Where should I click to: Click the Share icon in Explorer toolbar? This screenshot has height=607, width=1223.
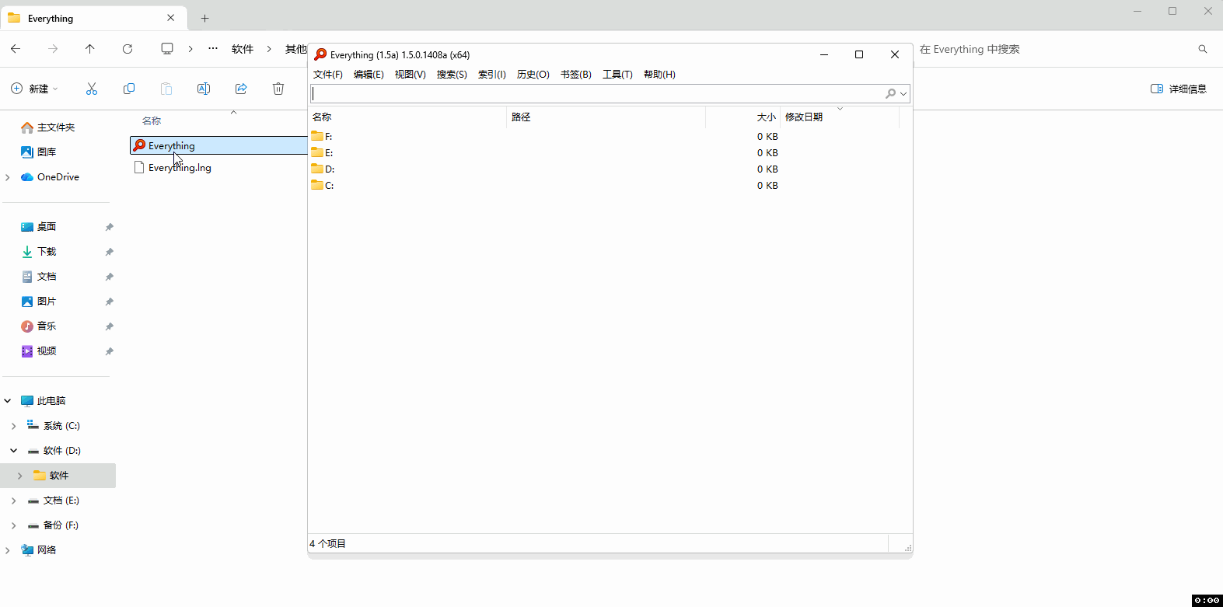241,89
